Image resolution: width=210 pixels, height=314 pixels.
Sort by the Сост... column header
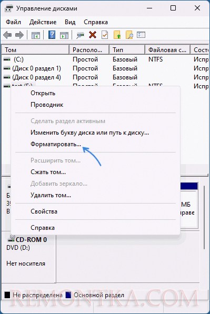tap(200, 50)
